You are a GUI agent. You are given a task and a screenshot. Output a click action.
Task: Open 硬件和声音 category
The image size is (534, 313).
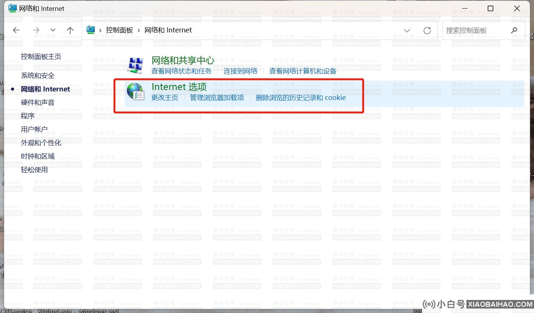click(x=38, y=102)
